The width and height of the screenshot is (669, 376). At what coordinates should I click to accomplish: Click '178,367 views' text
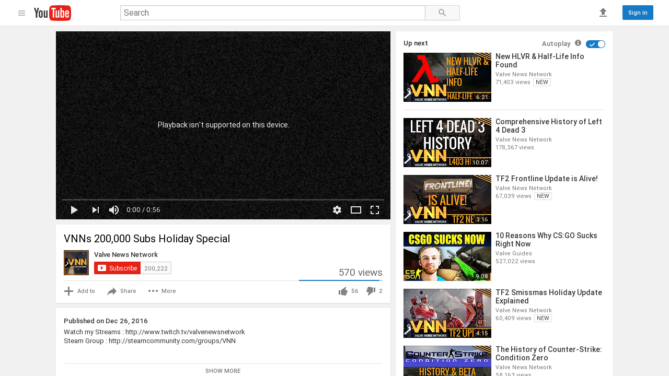point(515,148)
